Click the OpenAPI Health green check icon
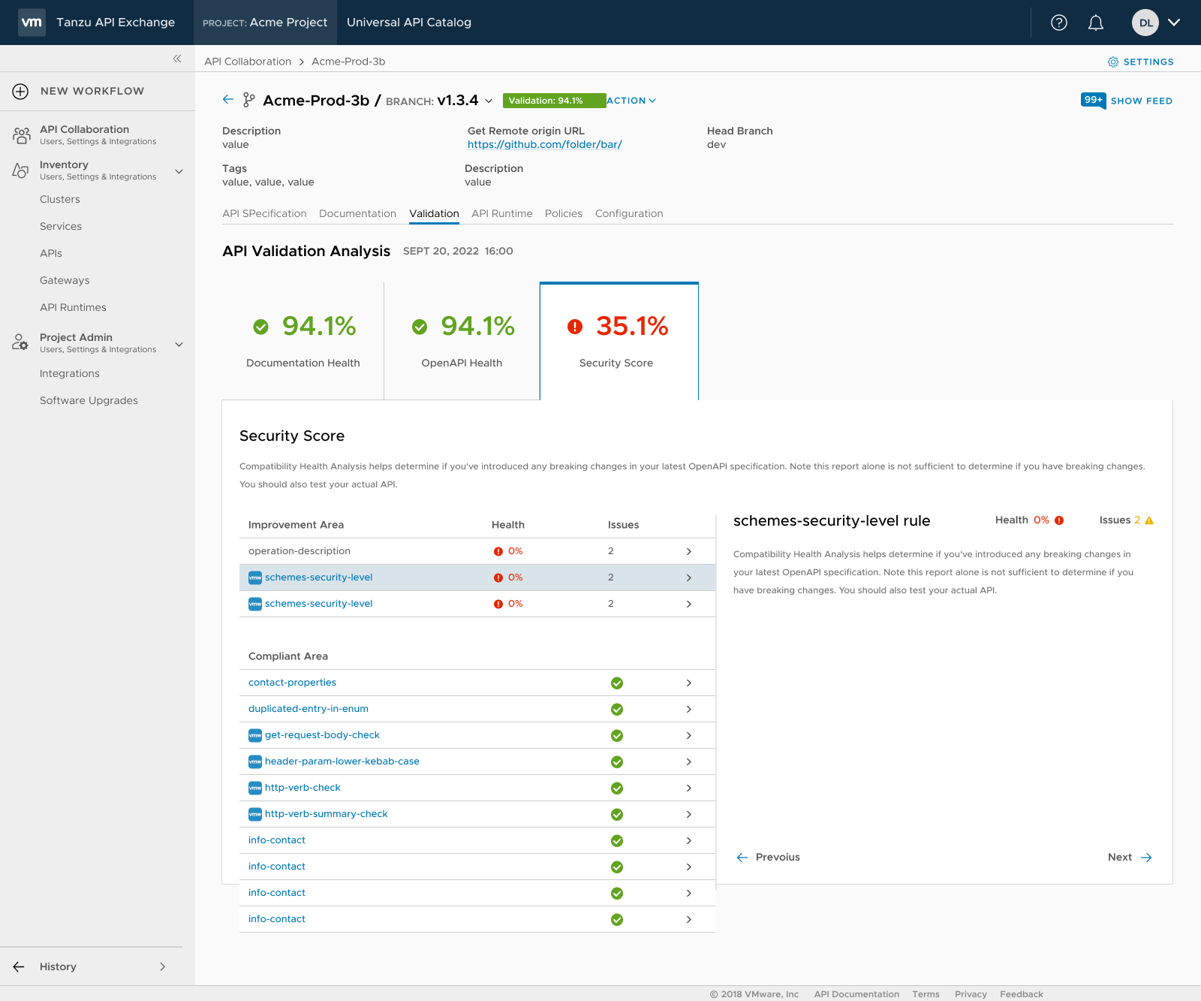Image resolution: width=1201 pixels, height=1001 pixels. coord(420,327)
